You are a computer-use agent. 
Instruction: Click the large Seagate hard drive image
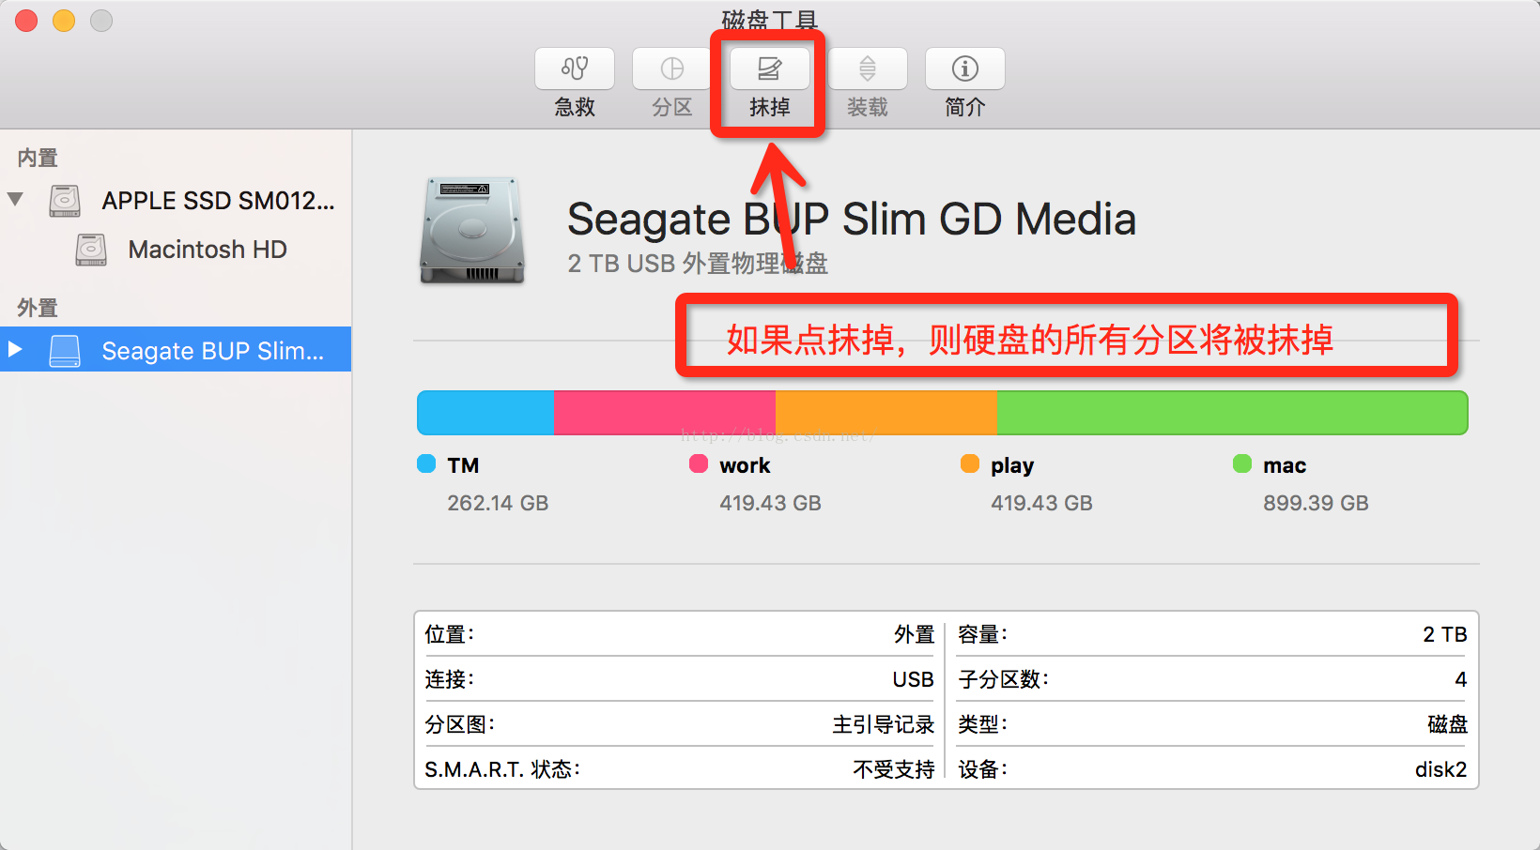471,230
